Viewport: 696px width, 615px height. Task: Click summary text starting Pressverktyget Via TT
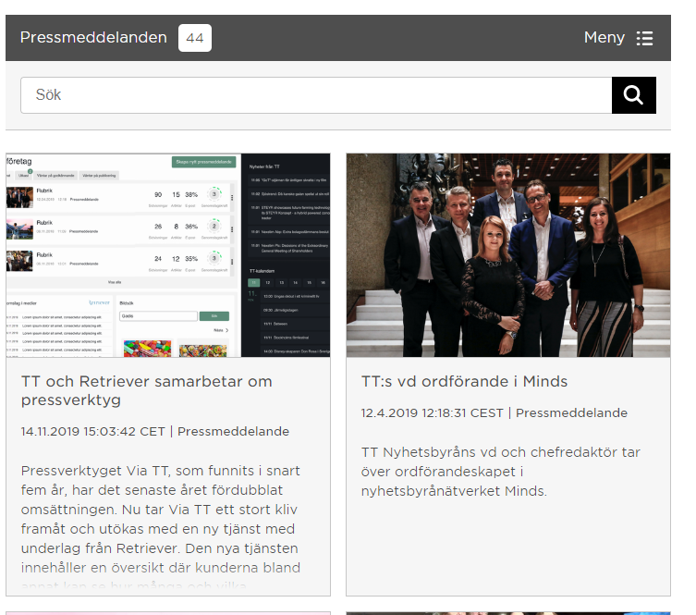pyautogui.click(x=161, y=528)
